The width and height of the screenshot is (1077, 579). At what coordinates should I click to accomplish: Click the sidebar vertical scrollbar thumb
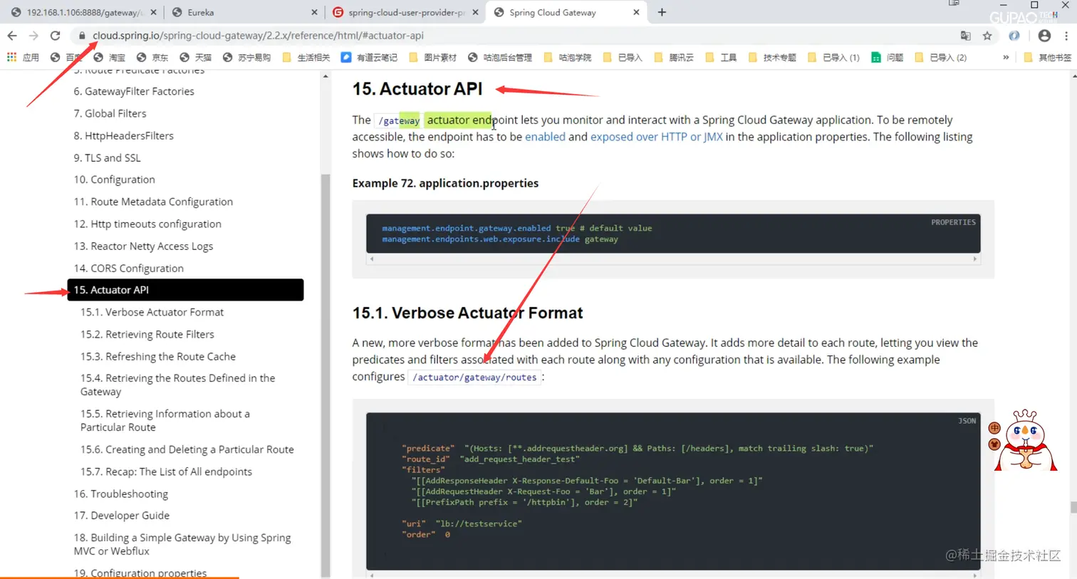click(326, 374)
